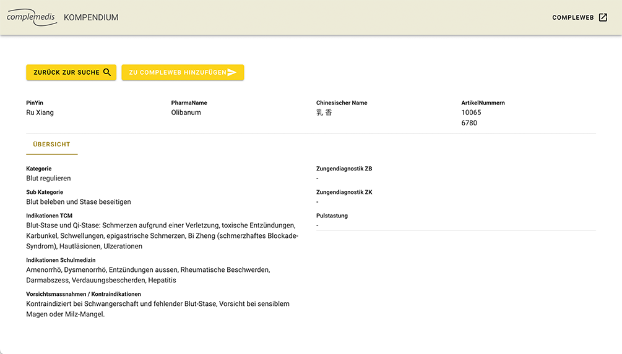Select the ÜBERSICHT tab
This screenshot has width=622, height=354.
coord(51,144)
